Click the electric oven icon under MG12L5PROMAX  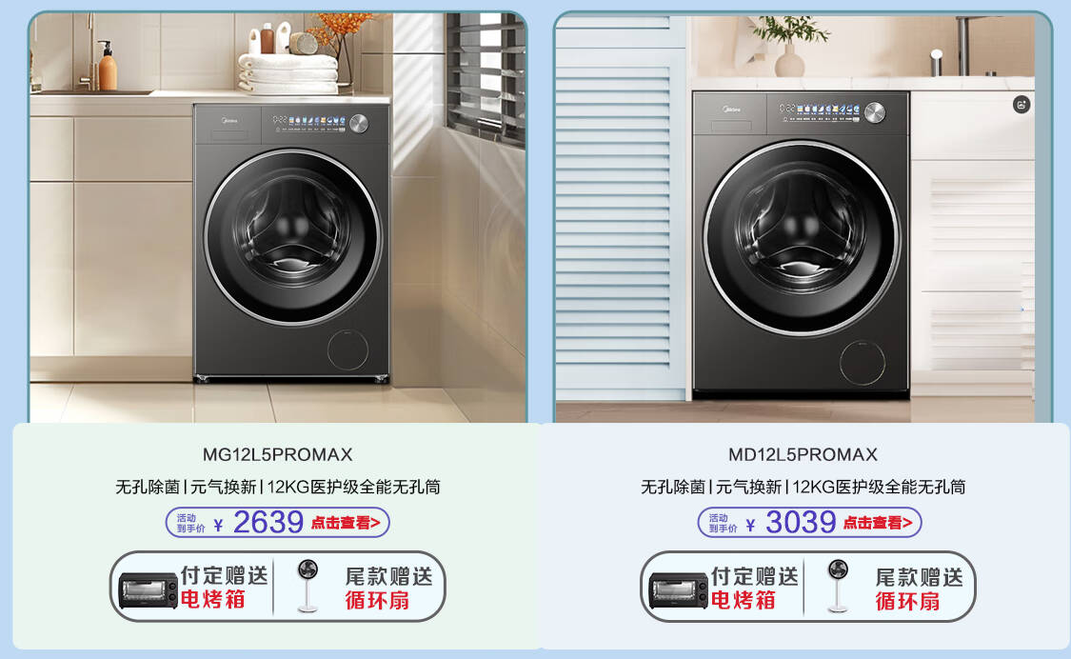[x=149, y=590]
